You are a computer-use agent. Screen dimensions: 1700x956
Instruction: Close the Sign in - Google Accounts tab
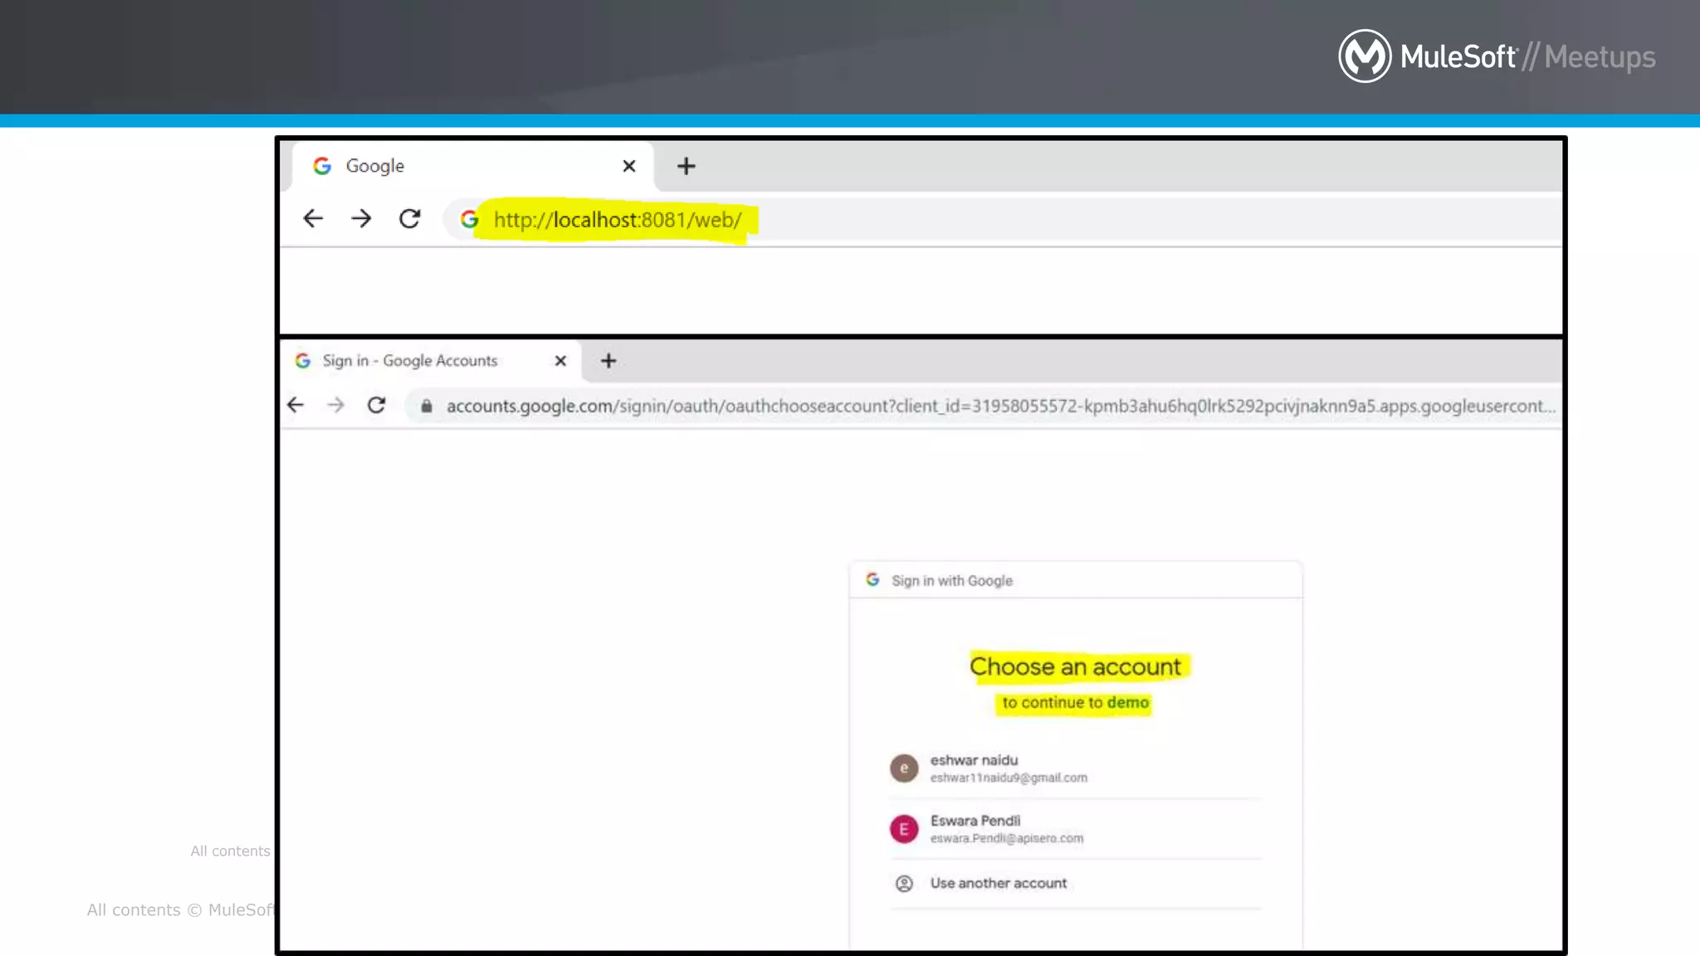pos(560,361)
